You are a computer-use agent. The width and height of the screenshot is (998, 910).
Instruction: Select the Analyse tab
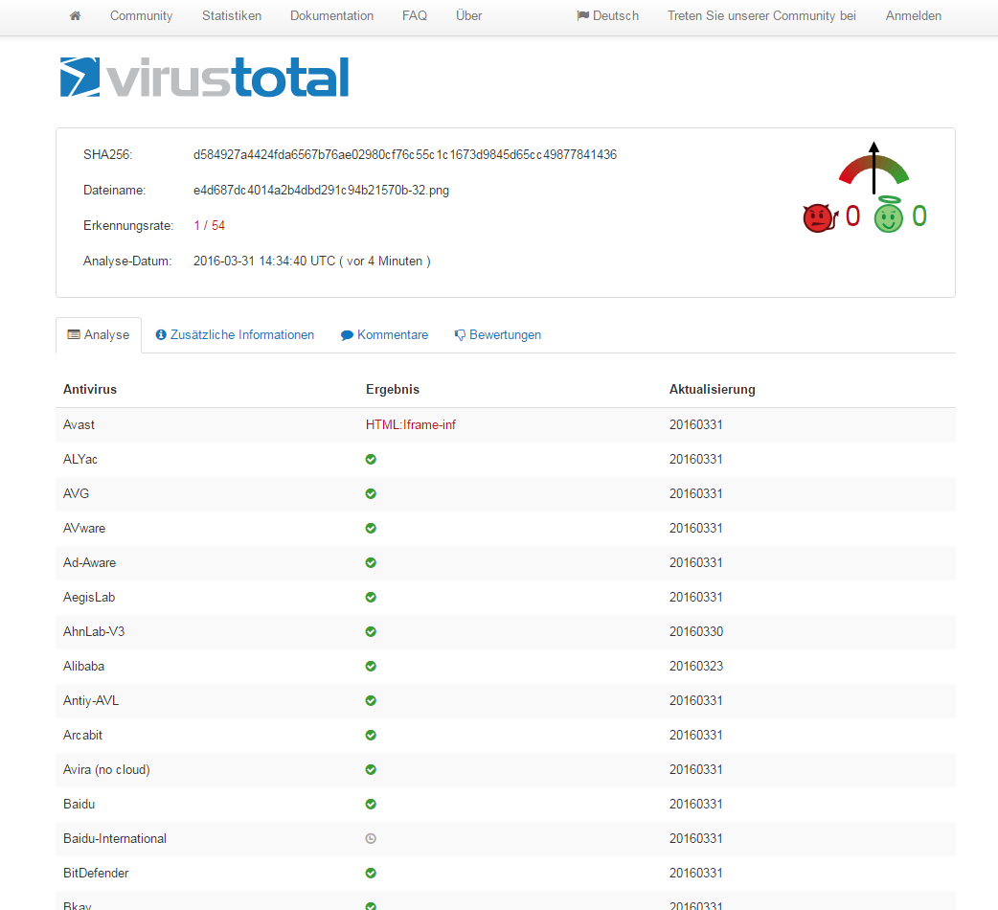pyautogui.click(x=99, y=335)
